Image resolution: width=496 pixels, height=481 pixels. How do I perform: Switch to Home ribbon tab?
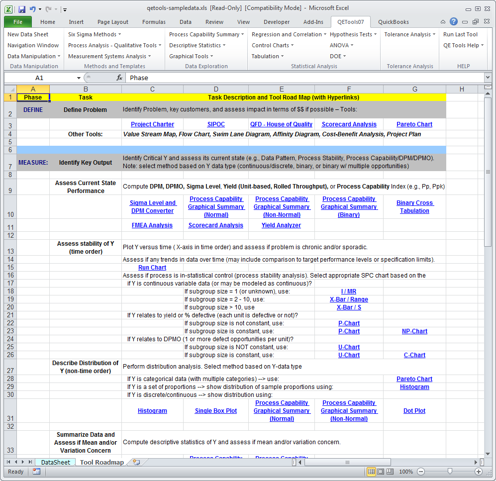(48, 22)
